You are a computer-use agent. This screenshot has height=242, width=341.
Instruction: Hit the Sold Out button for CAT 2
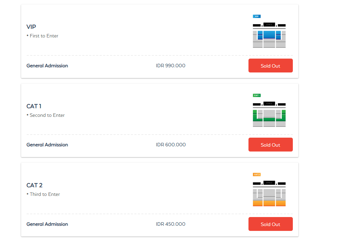[x=270, y=224]
